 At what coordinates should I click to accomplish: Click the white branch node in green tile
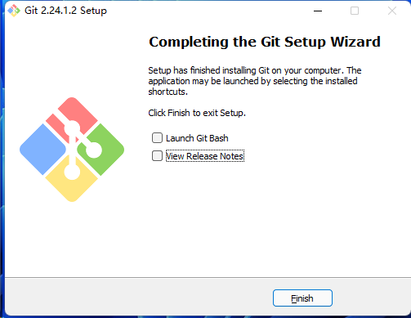[94, 150]
